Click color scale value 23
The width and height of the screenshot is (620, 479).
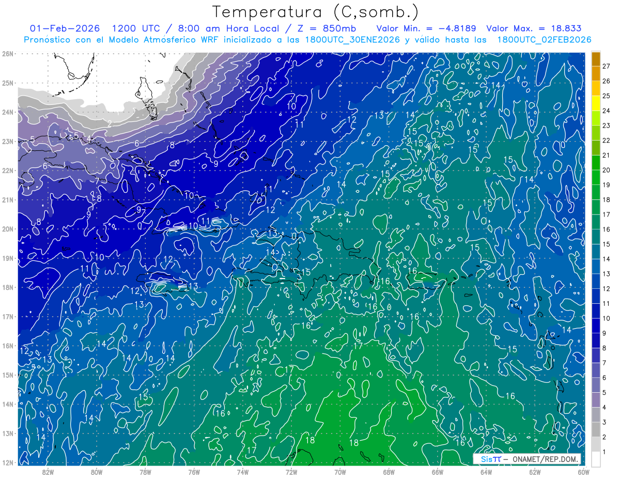607,126
